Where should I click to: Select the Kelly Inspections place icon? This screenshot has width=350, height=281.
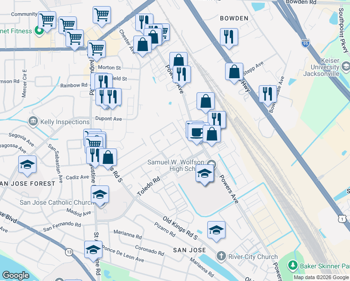click(x=33, y=121)
